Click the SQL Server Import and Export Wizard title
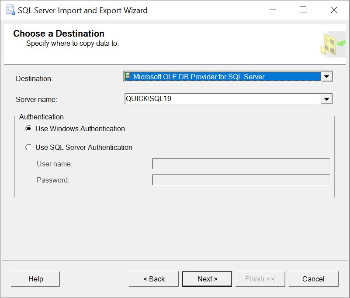The image size is (350, 298). (x=83, y=10)
